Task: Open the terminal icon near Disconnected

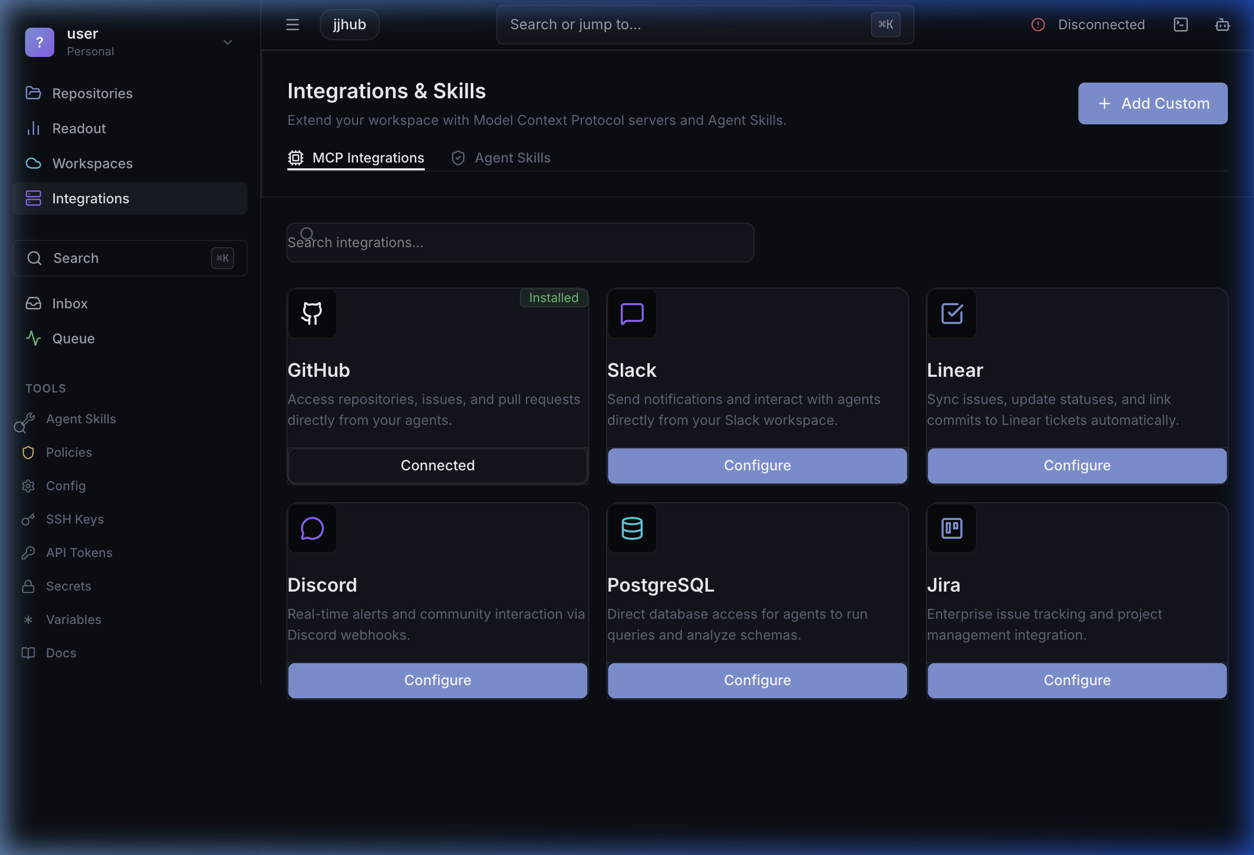Action: (x=1181, y=24)
